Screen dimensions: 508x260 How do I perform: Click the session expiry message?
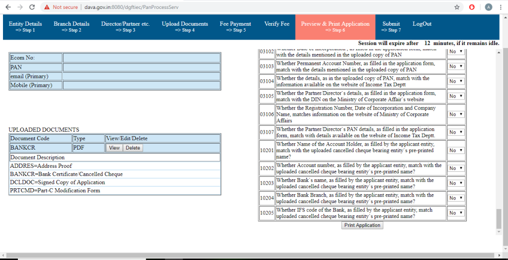(x=429, y=43)
